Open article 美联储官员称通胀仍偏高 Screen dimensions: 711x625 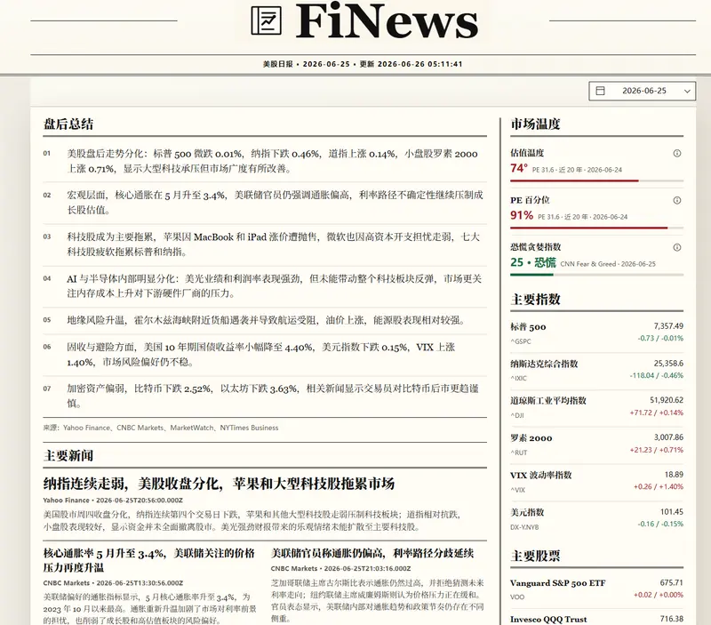tap(372, 553)
